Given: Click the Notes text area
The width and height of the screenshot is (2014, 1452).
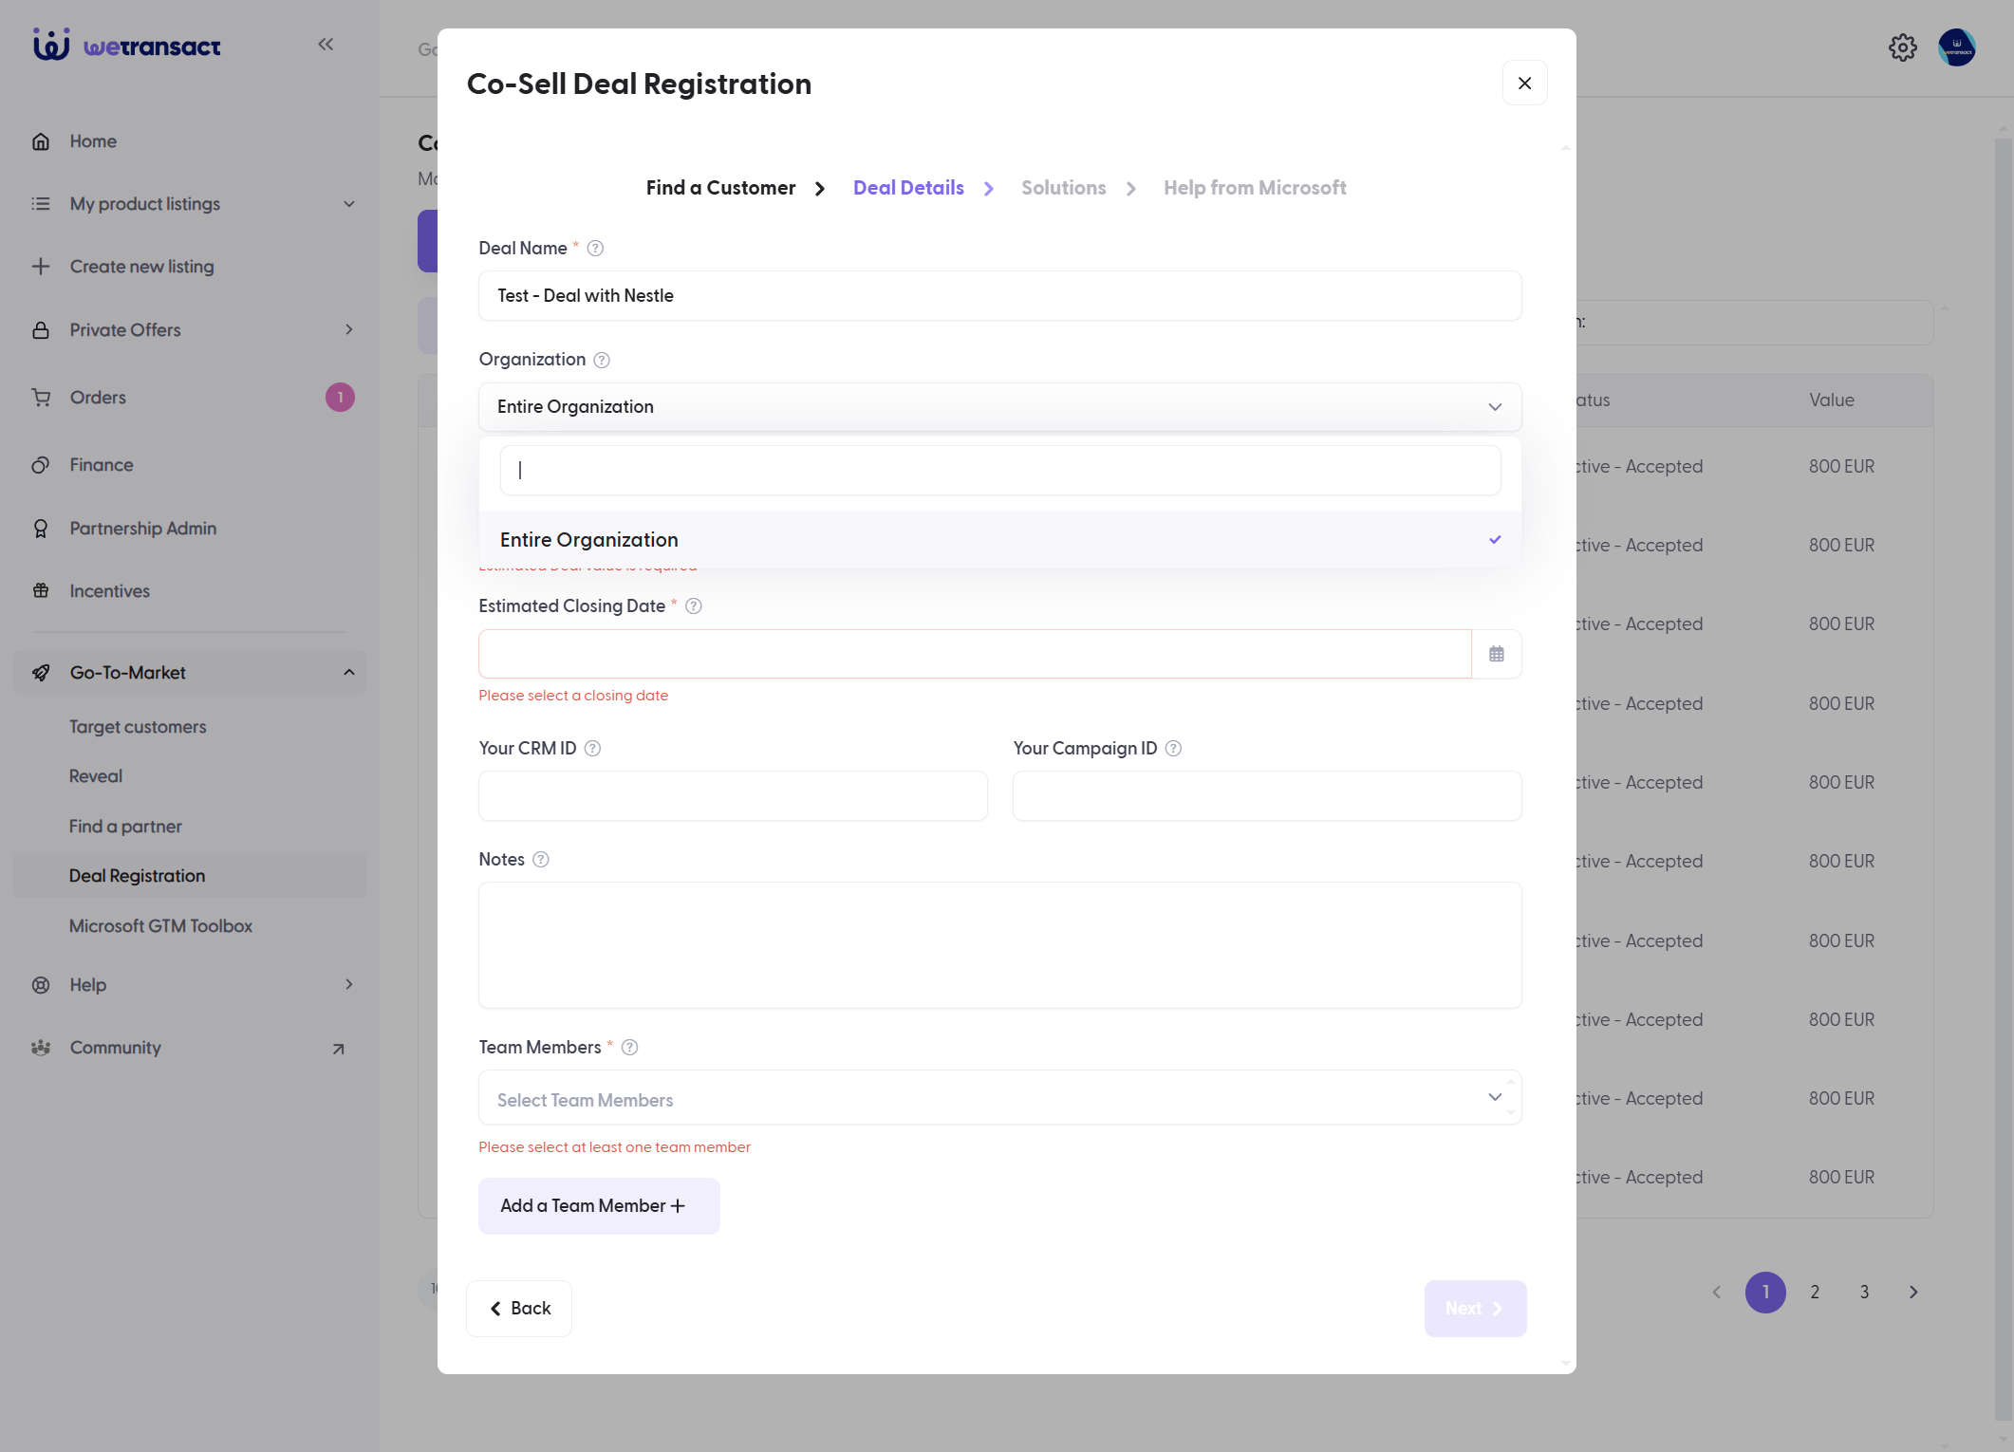Looking at the screenshot, I should point(999,945).
